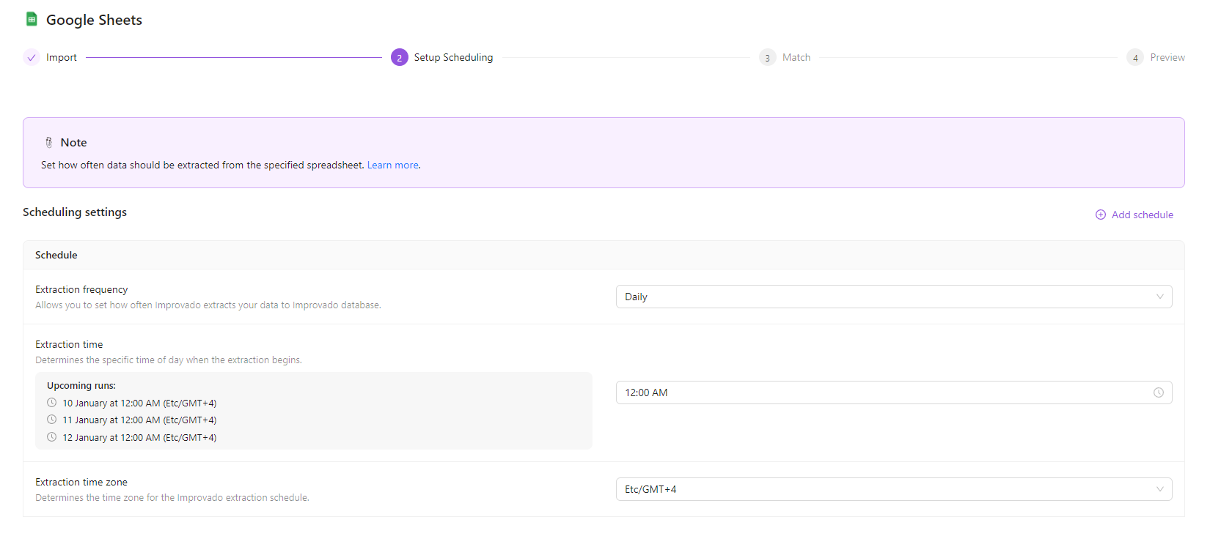
Task: Click the step 3 Match number circle
Action: click(767, 57)
